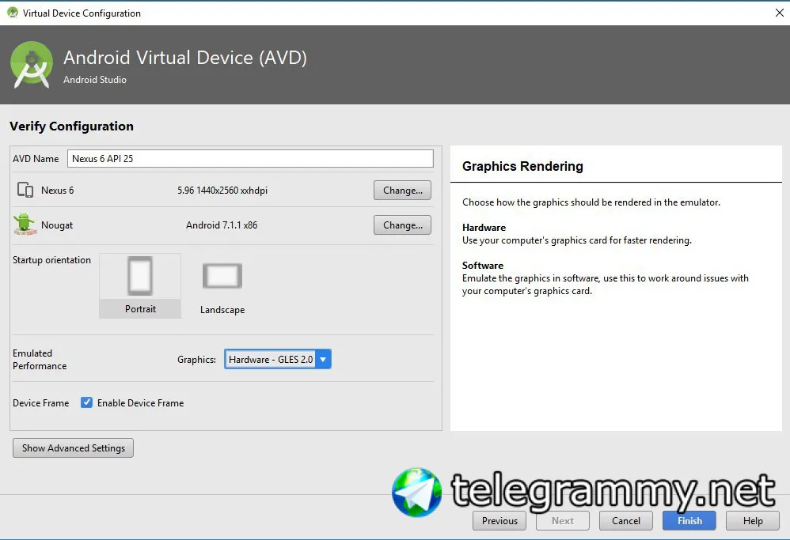The height and width of the screenshot is (540, 790).
Task: Open Help for the wizard
Action: point(753,521)
